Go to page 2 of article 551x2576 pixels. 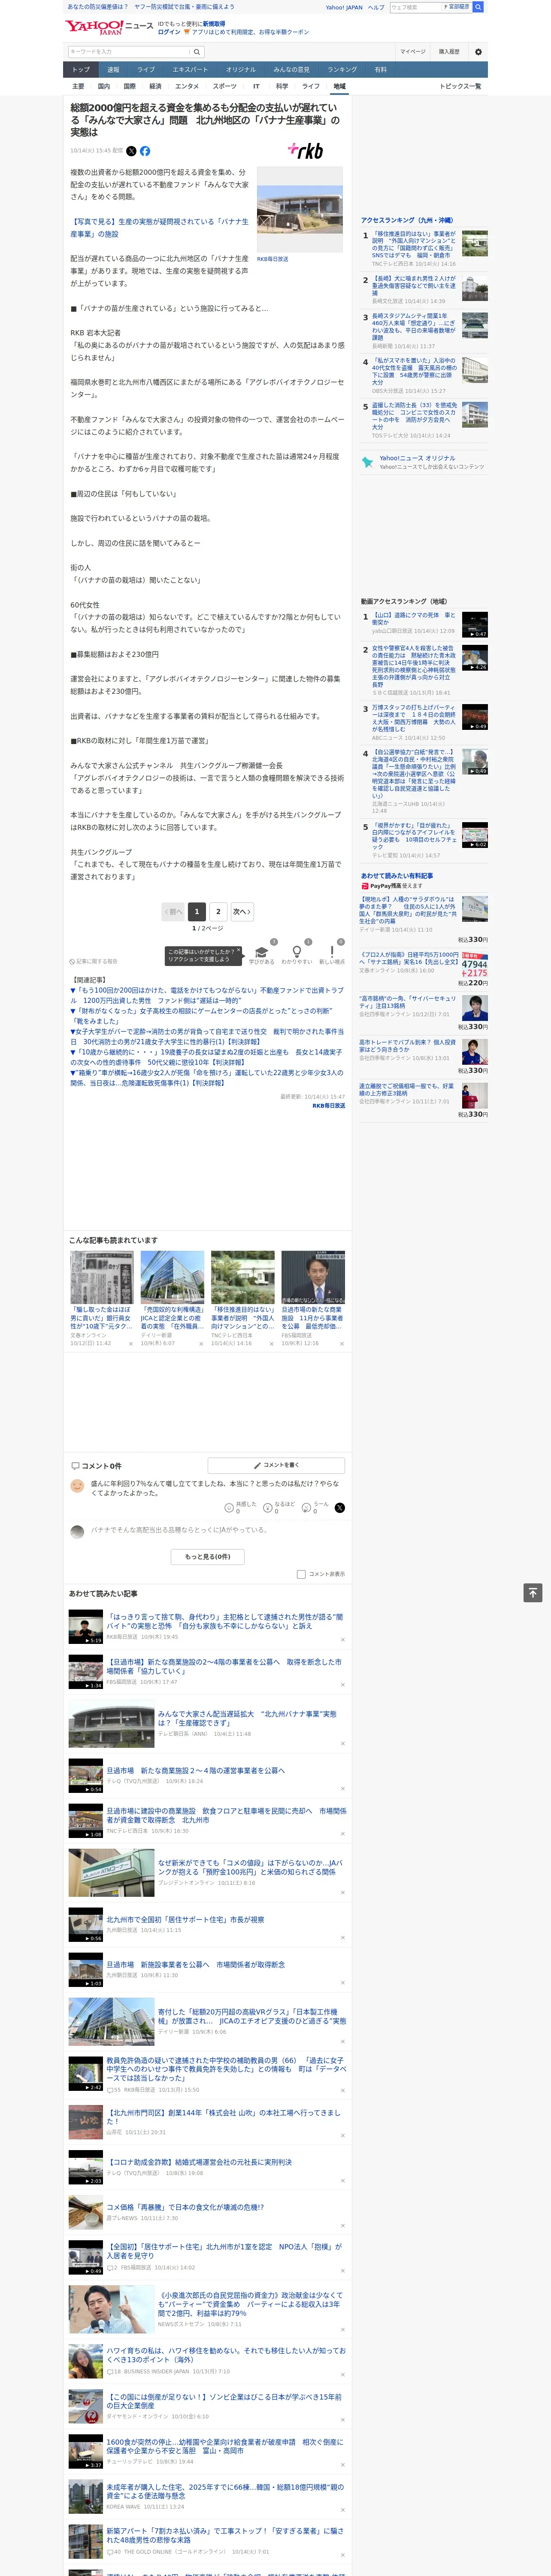tap(218, 911)
